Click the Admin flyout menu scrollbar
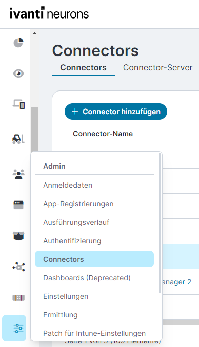The width and height of the screenshot is (199, 347). tap(160, 223)
